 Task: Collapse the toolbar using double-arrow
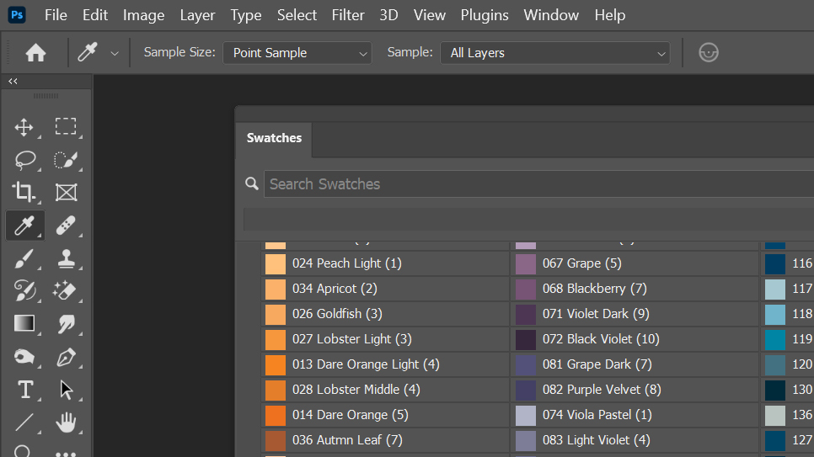[x=13, y=82]
